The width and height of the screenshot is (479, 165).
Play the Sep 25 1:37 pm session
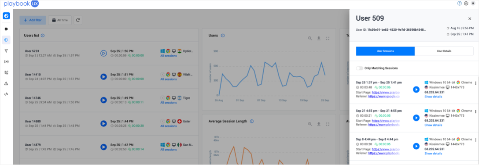[x=416, y=90]
